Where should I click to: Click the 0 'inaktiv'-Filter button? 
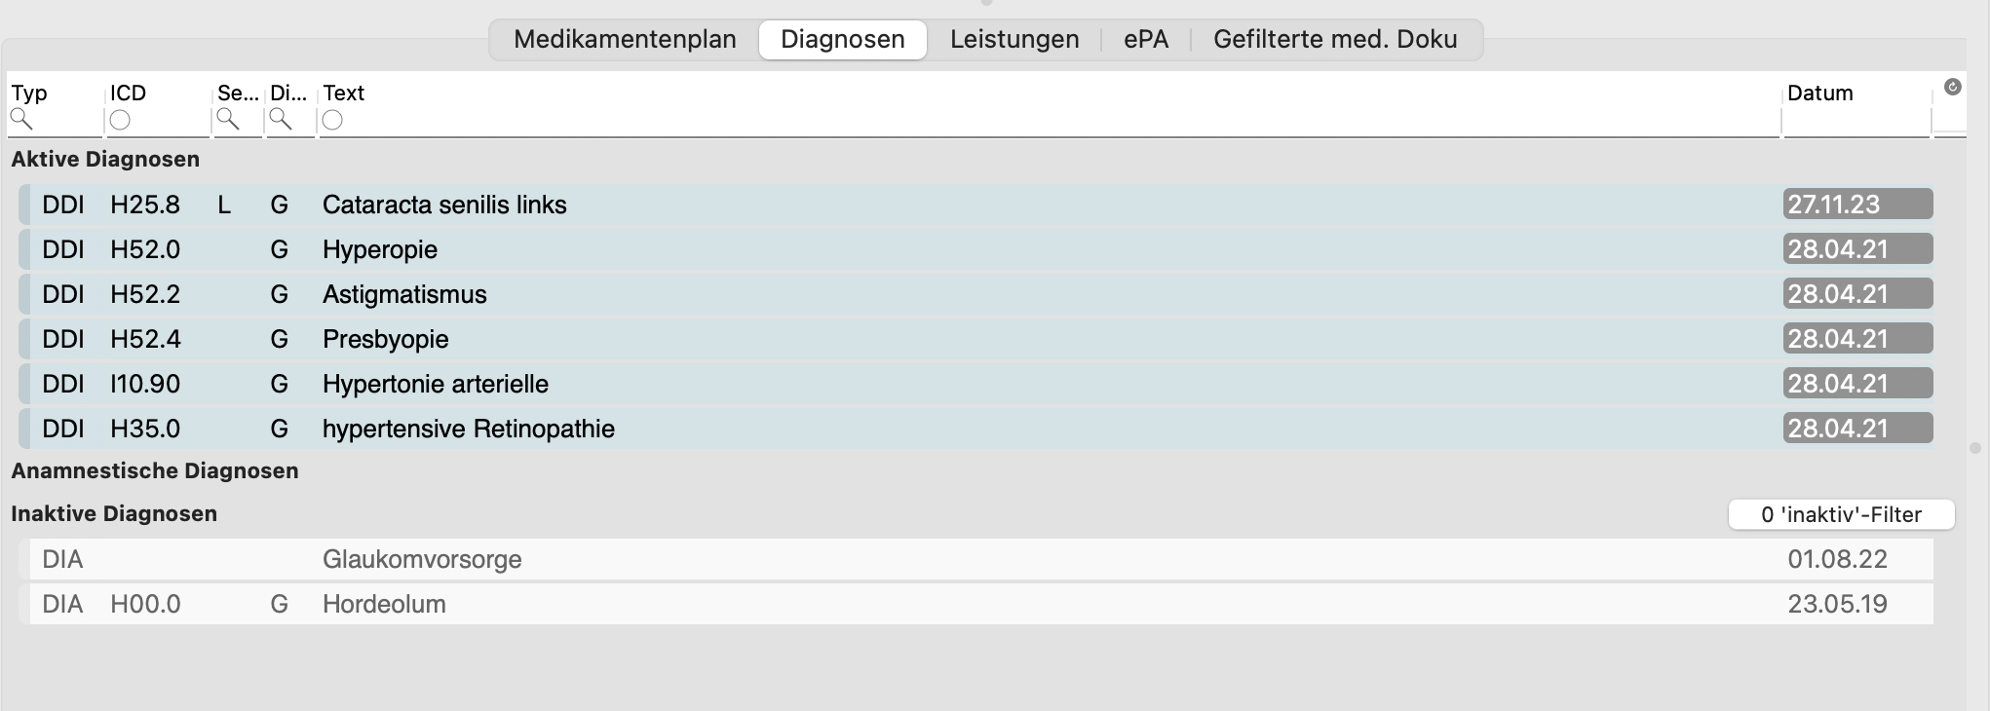point(1841,514)
